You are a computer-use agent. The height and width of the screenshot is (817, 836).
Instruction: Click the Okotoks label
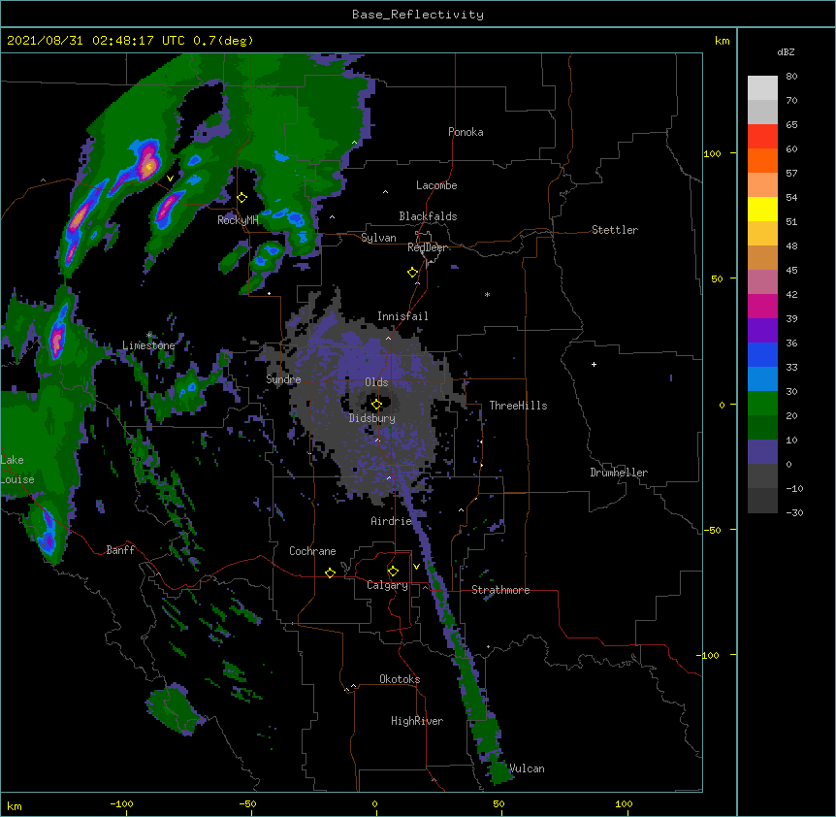[400, 679]
